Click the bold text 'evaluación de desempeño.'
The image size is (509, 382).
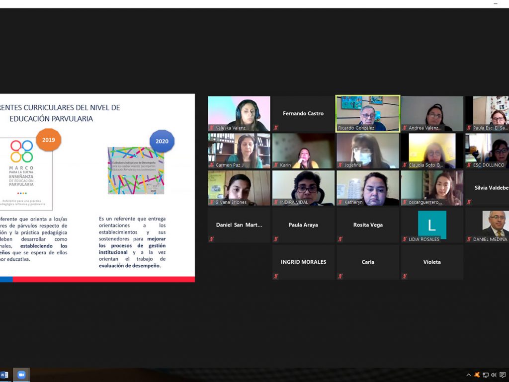click(x=130, y=266)
